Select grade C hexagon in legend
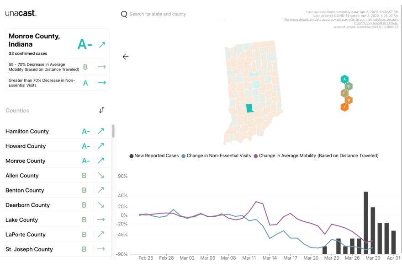The image size is (402, 268). tap(344, 93)
